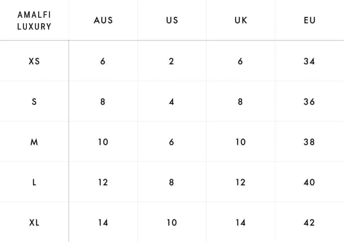
Task: Click US size 10 in XL row
Action: point(172,223)
